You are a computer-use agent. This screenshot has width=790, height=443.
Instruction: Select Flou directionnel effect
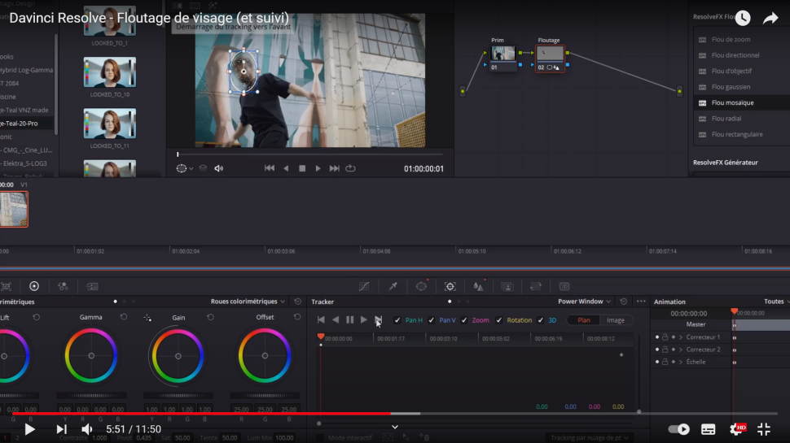(x=742, y=55)
